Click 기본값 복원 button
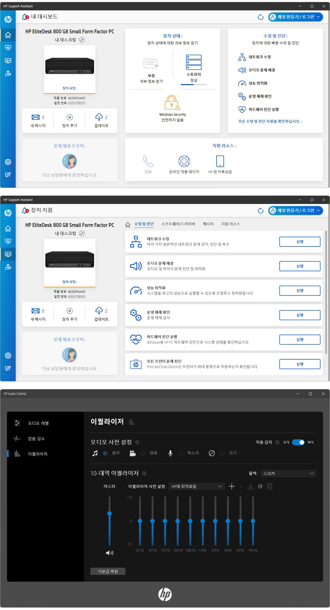The image size is (330, 610). (x=108, y=571)
